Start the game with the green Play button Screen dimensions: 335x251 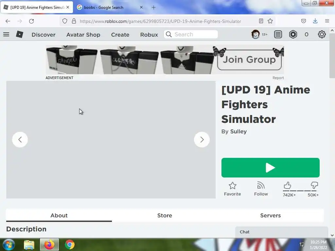[x=271, y=168]
